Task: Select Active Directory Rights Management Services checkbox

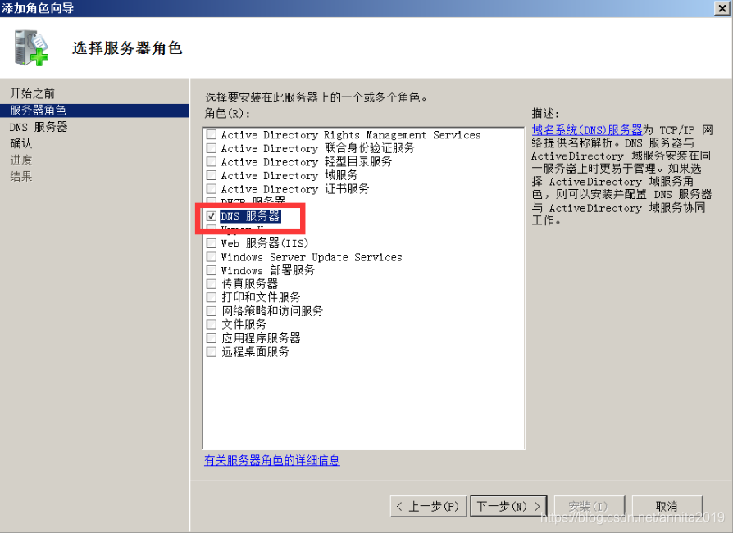Action: (212, 135)
